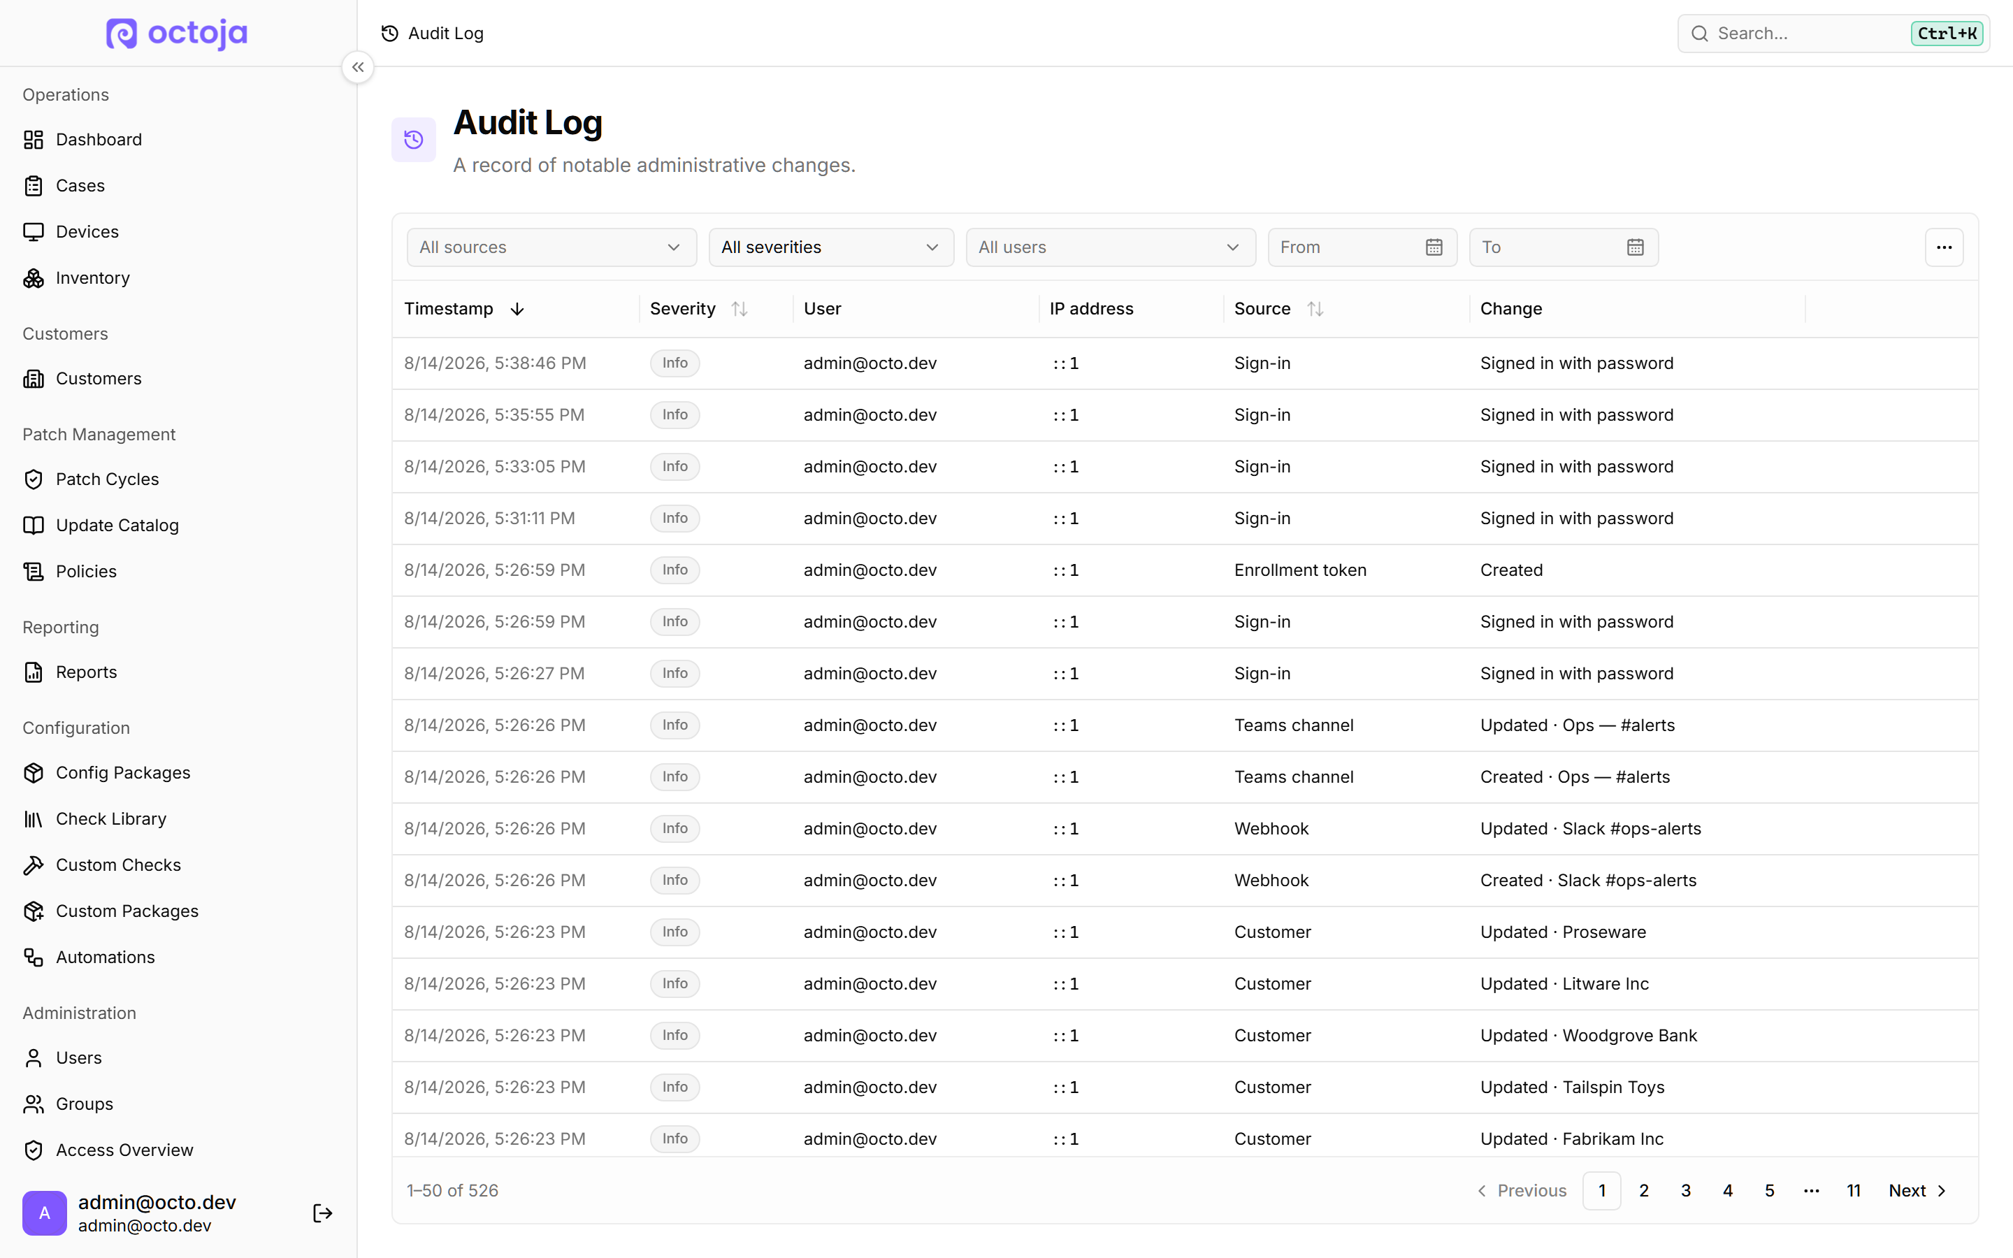Go to page 1
The height and width of the screenshot is (1258, 2013).
[1601, 1191]
